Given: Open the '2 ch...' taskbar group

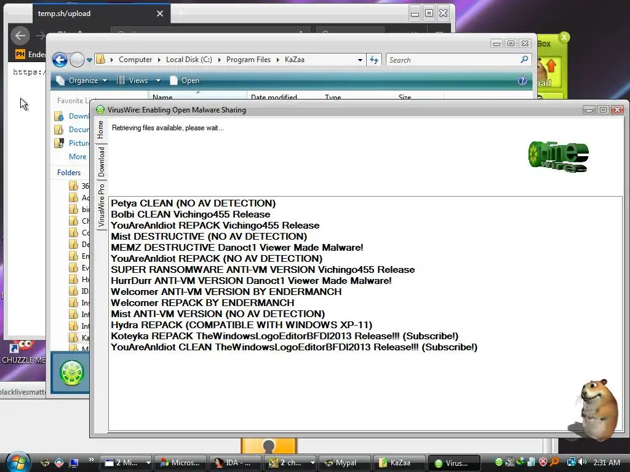Looking at the screenshot, I should click(x=290, y=463).
